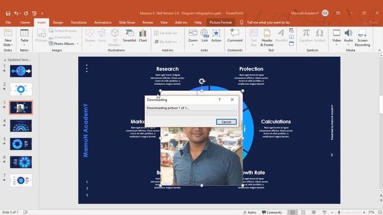Open the MamuN AcademY account avatar

(325, 13)
